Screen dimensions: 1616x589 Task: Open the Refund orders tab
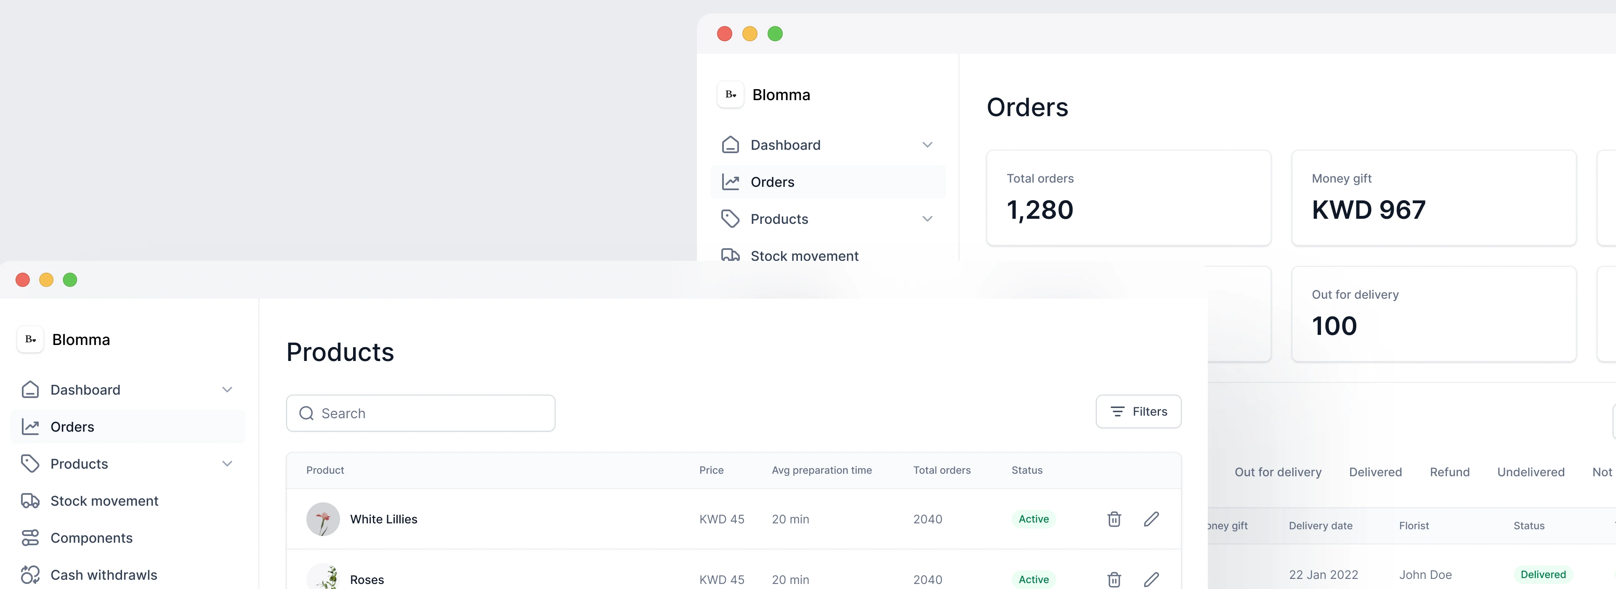click(x=1450, y=472)
